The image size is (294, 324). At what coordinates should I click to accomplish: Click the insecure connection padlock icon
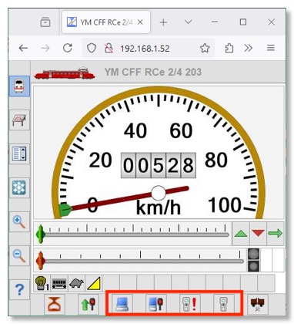109,48
